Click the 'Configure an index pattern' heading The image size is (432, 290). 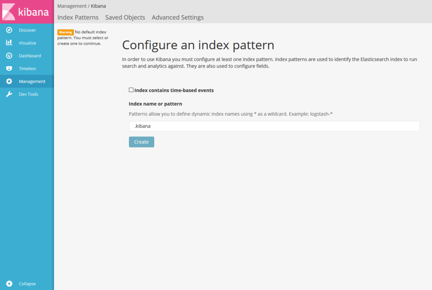click(x=198, y=45)
